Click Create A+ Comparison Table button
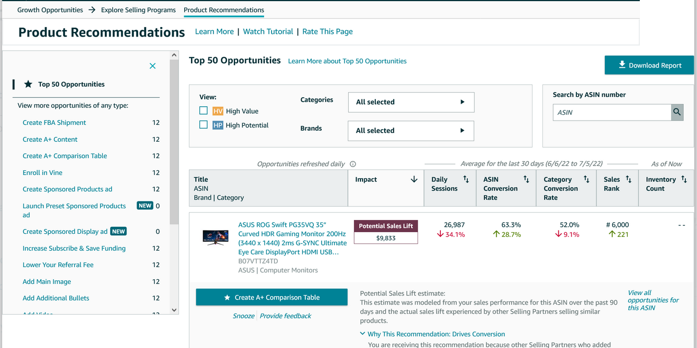Image resolution: width=697 pixels, height=348 pixels. pyautogui.click(x=271, y=297)
